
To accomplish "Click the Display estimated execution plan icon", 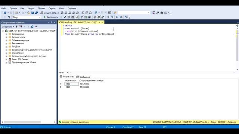I will coord(69,17).
